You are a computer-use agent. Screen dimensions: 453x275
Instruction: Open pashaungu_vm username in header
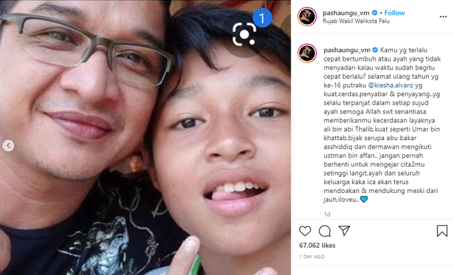pos(346,13)
